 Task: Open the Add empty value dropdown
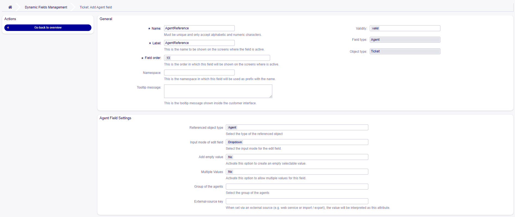point(297,157)
